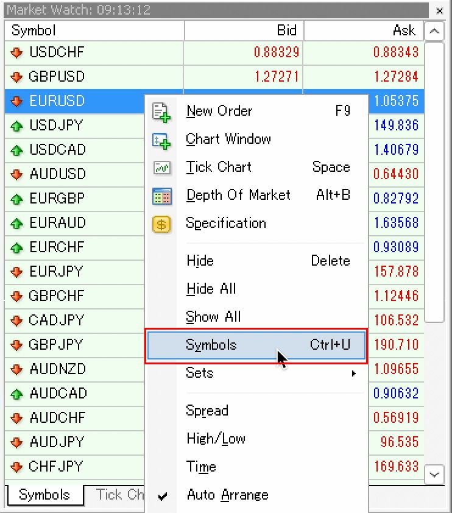Click the vertical scrollbar thumb
Screen dimensions: 452x513
[x=434, y=182]
